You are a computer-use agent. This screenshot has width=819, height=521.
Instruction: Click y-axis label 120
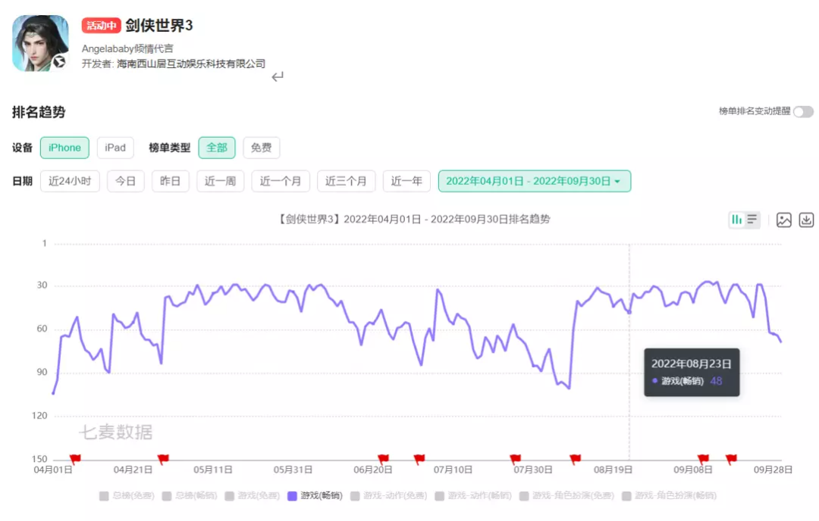pos(39,416)
